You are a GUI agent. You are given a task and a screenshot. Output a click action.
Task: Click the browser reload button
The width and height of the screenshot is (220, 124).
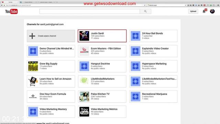coord(145,5)
